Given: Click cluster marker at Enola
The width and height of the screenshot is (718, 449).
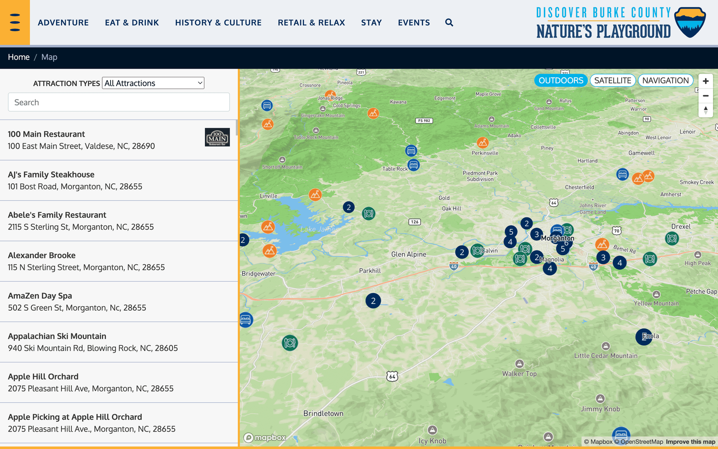Looking at the screenshot, I should [x=644, y=337].
